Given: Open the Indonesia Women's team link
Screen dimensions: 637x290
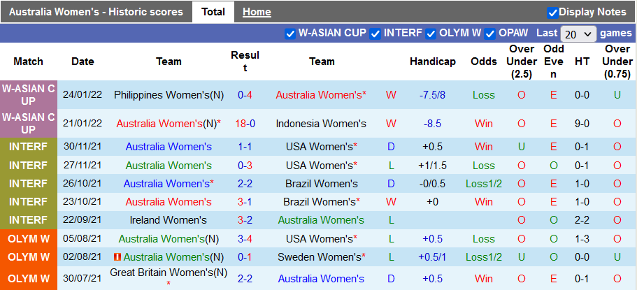Looking at the screenshot, I should click(x=321, y=124).
